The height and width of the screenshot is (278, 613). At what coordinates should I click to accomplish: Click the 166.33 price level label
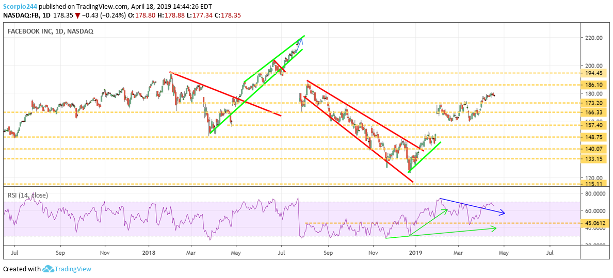coord(594,112)
